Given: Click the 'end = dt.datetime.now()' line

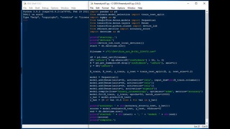Looking at the screenshot, I should 106,111.
